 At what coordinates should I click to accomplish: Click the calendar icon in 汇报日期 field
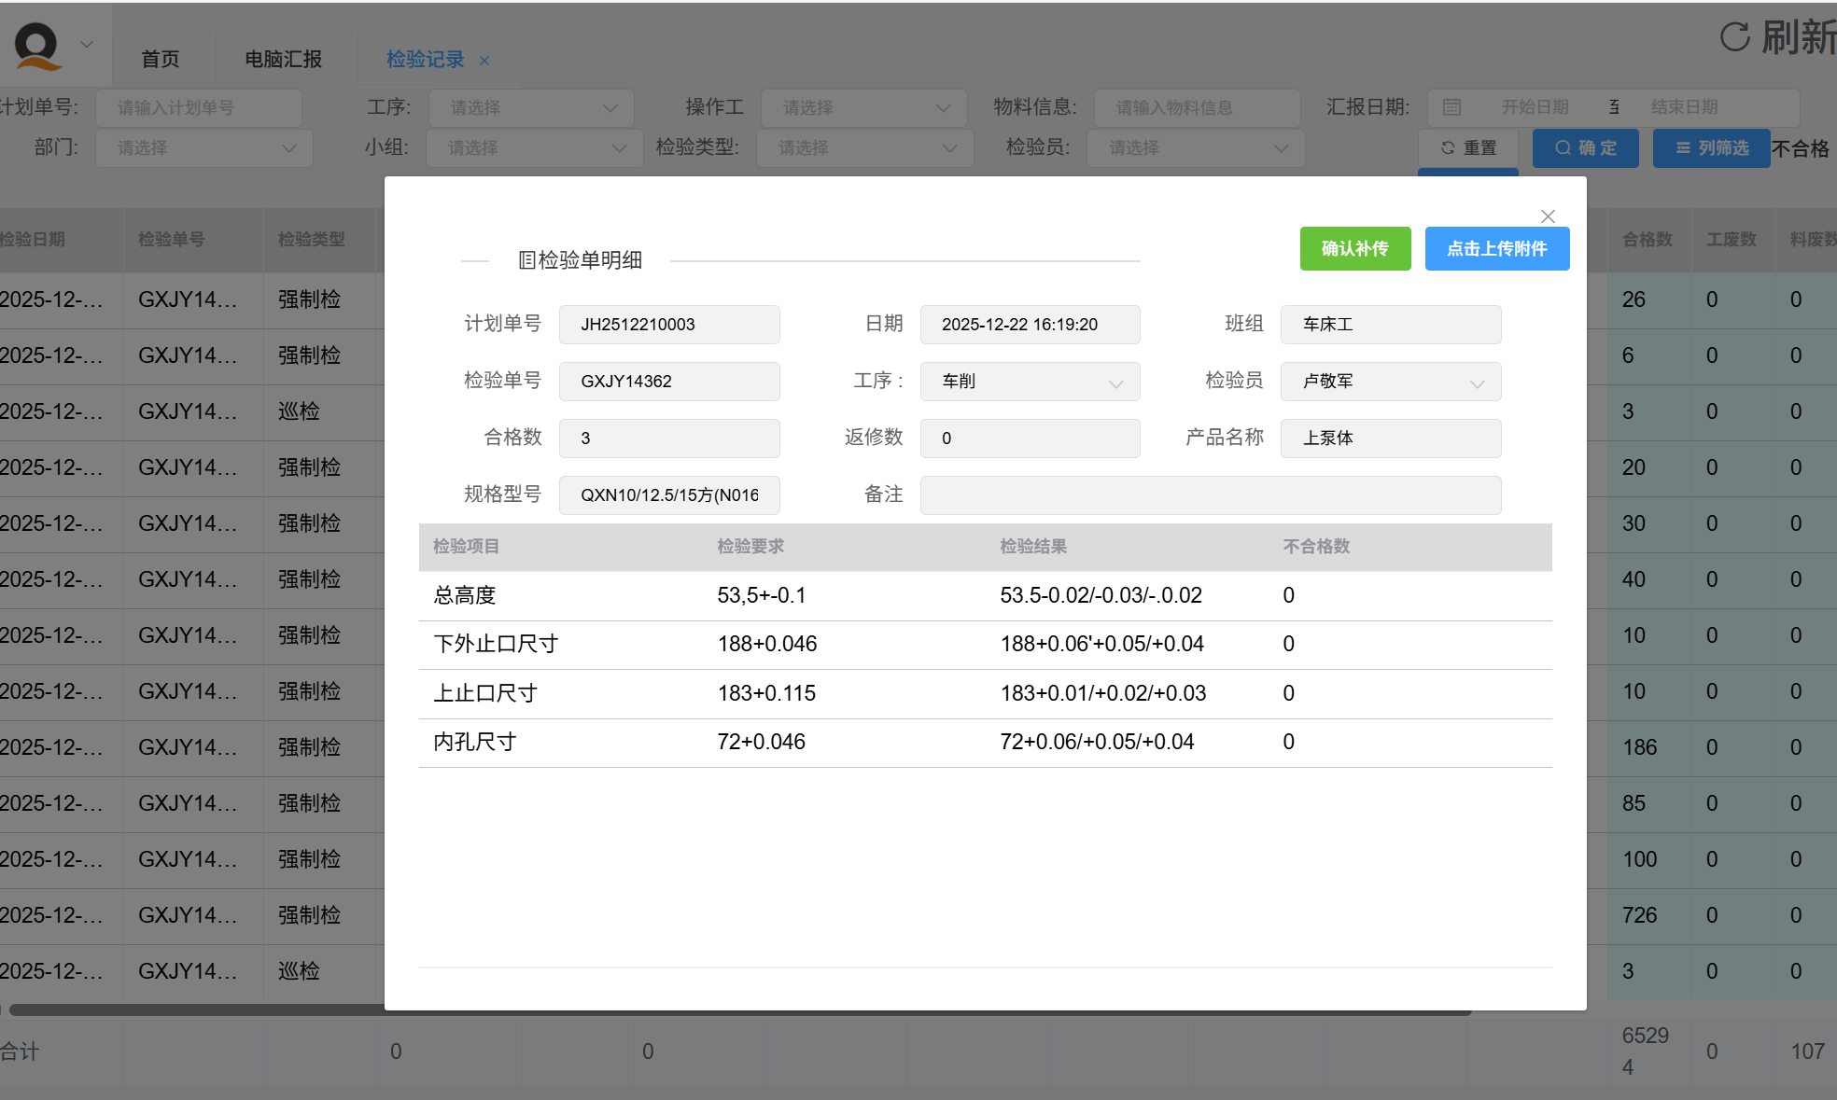point(1451,107)
